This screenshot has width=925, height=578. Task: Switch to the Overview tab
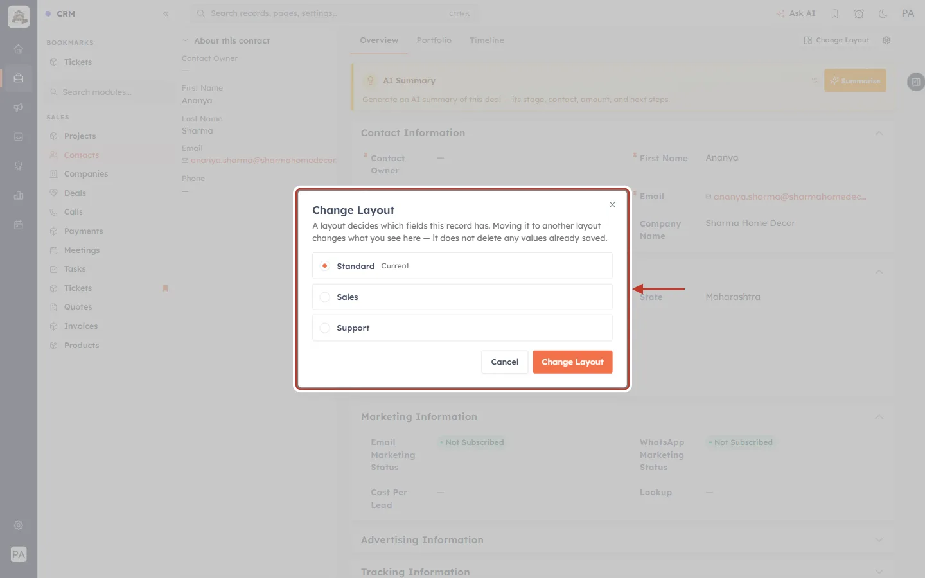(x=379, y=40)
